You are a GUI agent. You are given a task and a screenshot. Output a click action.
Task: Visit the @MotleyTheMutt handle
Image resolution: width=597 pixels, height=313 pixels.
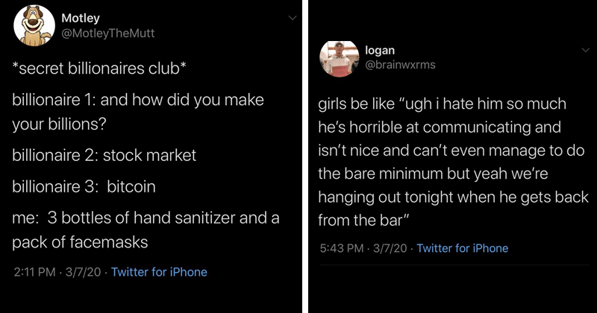(108, 34)
